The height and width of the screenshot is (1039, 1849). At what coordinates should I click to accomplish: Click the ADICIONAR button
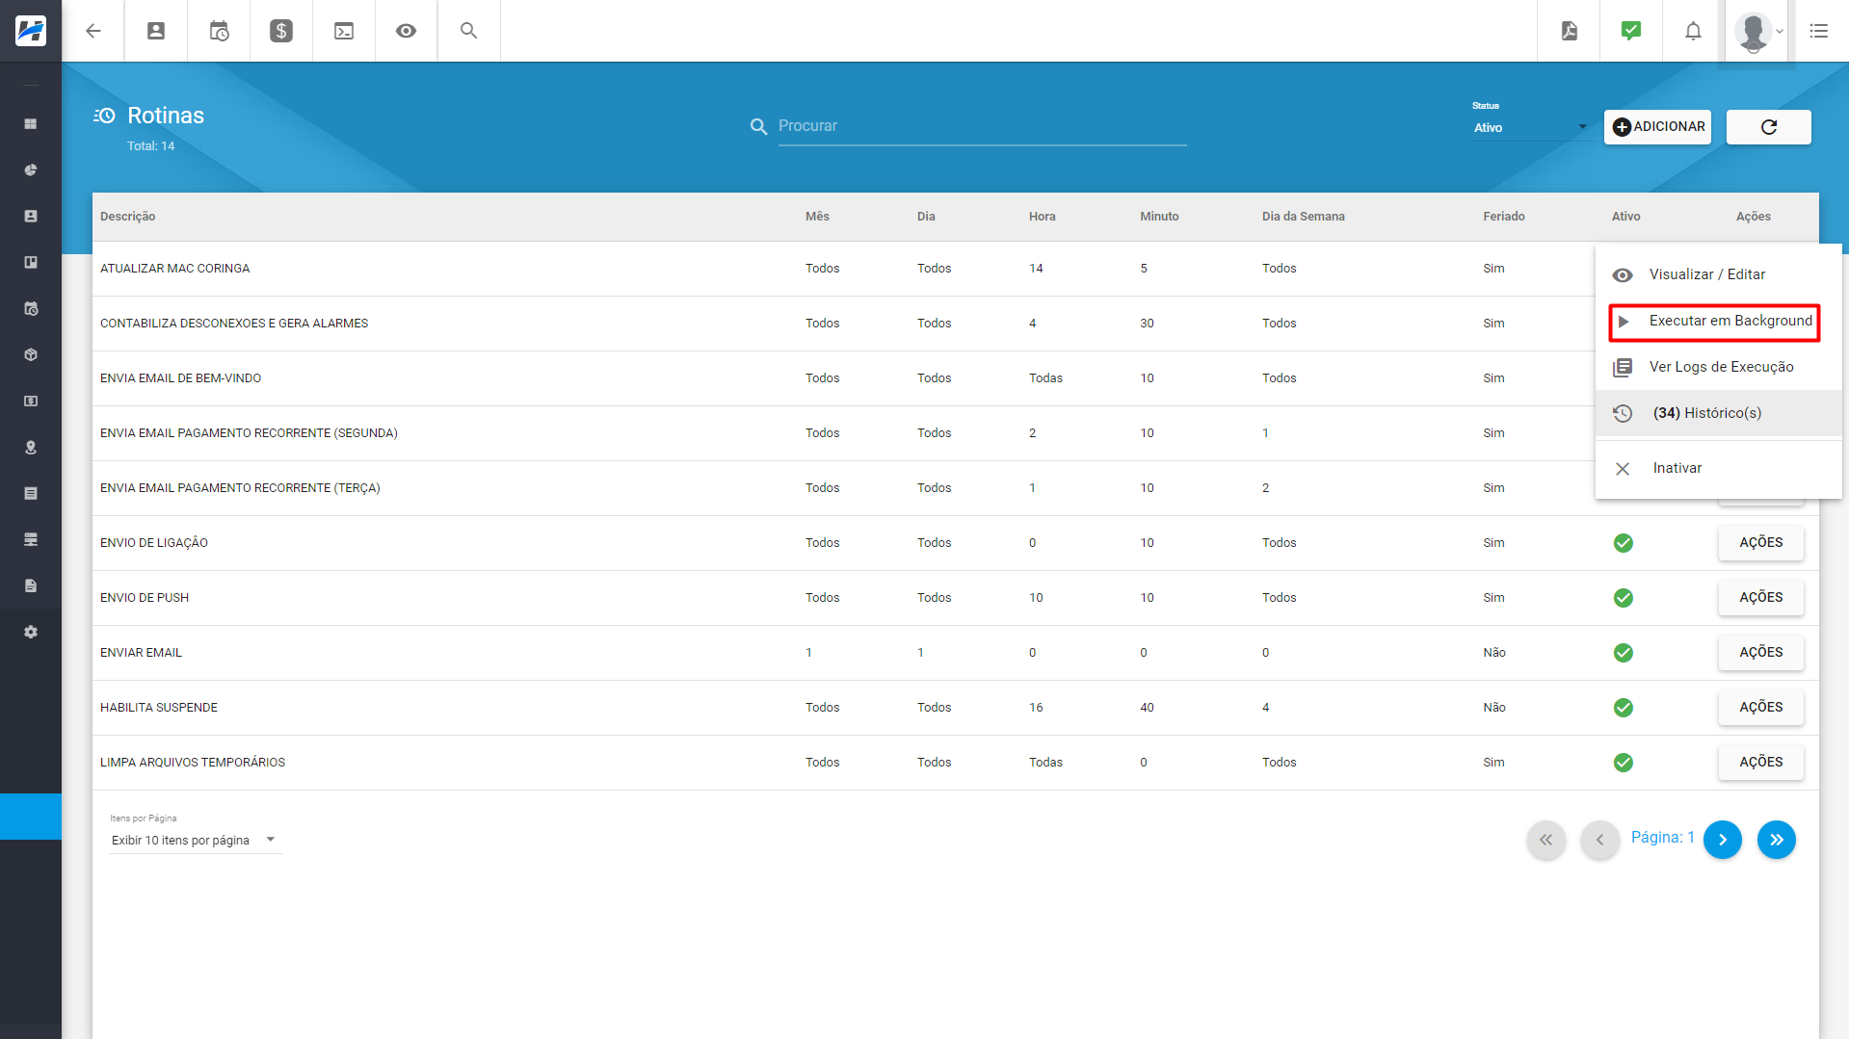[x=1657, y=127]
